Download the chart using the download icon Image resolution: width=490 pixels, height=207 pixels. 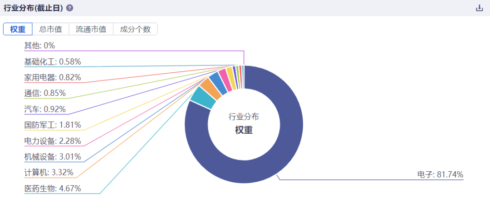point(480,8)
